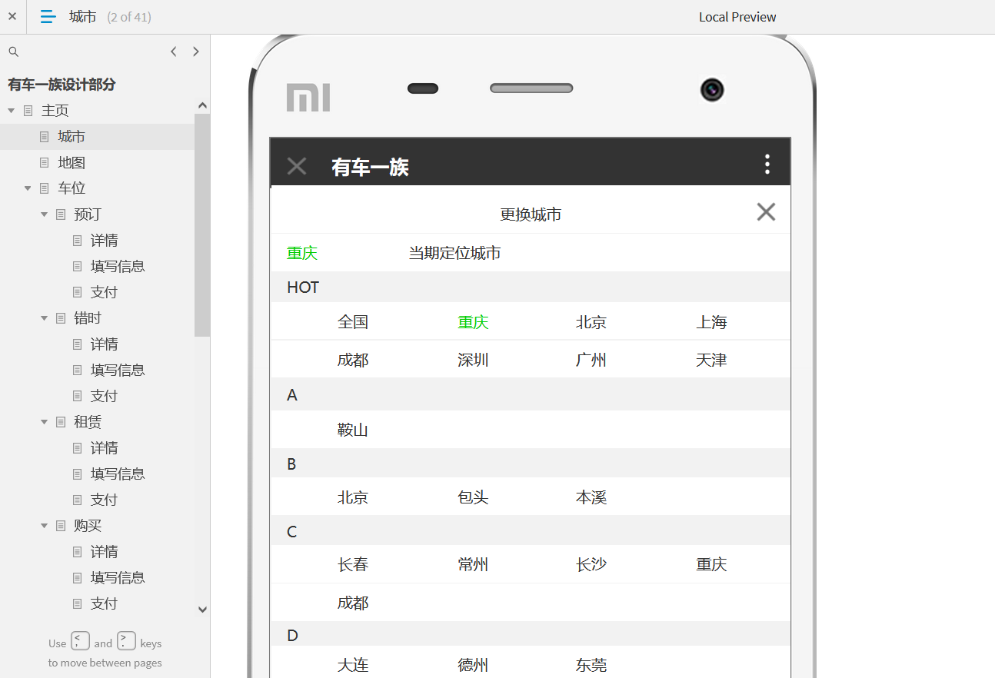The image size is (995, 678).
Task: Choose 常州 under section C
Action: 473,564
